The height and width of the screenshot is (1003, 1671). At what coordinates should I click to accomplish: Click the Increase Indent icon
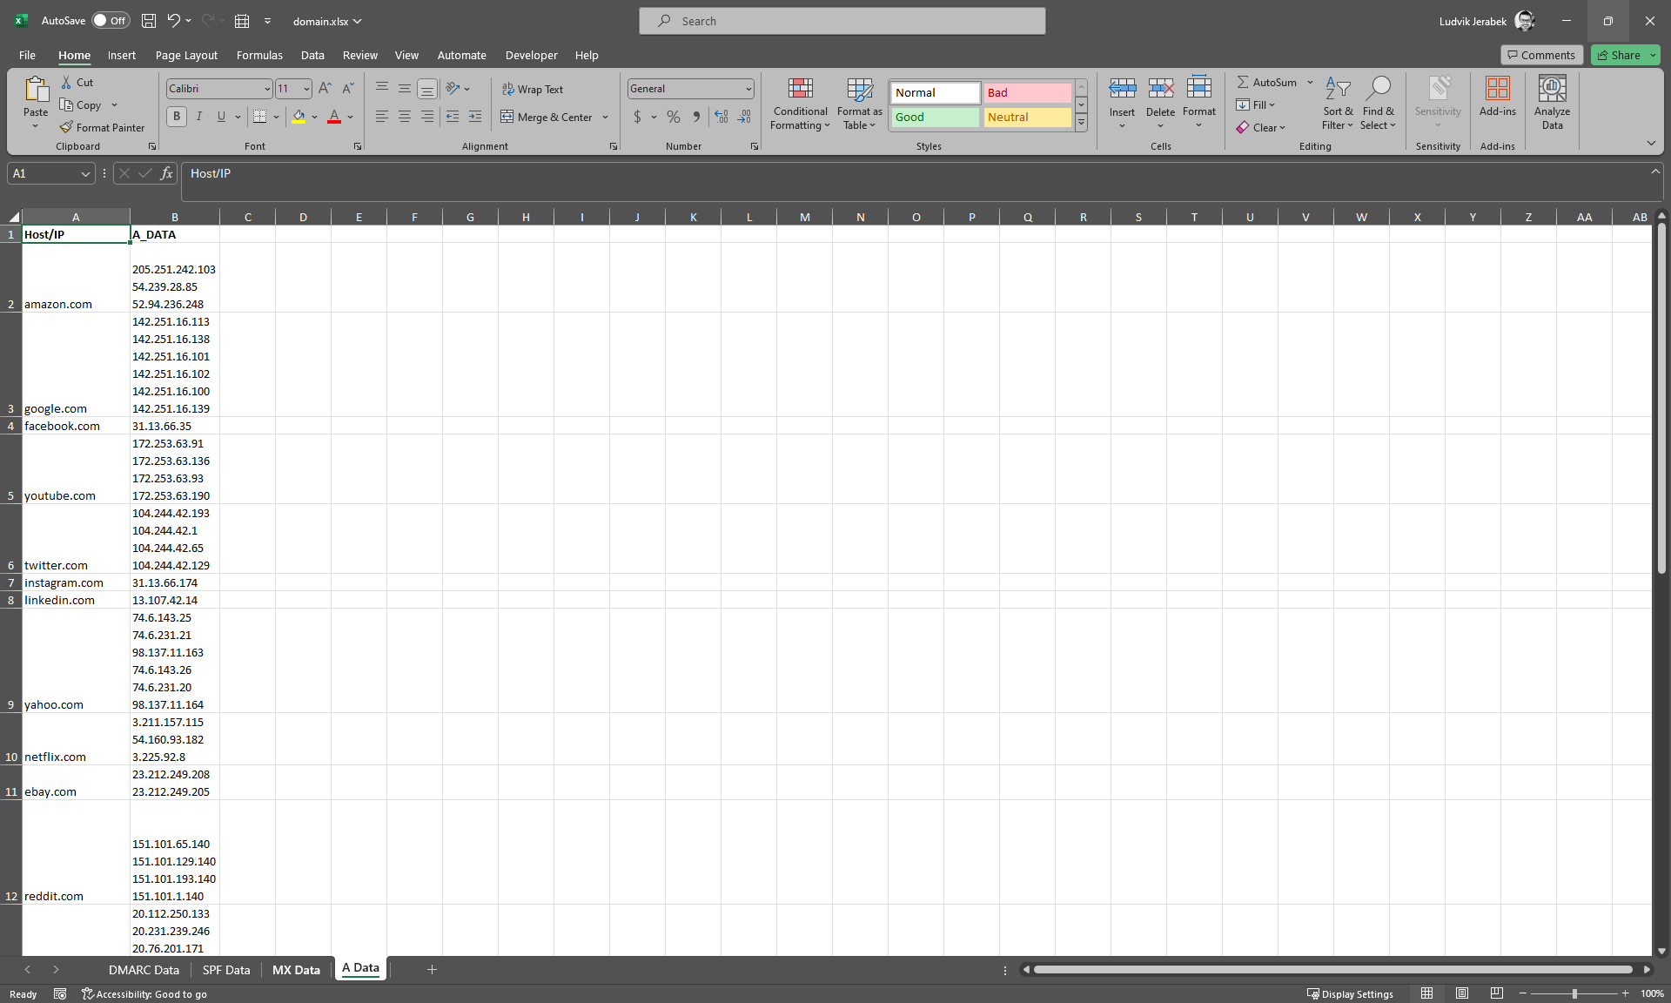(475, 117)
